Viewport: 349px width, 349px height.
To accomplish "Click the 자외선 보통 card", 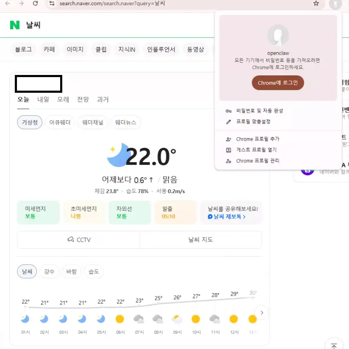I will 130,212.
